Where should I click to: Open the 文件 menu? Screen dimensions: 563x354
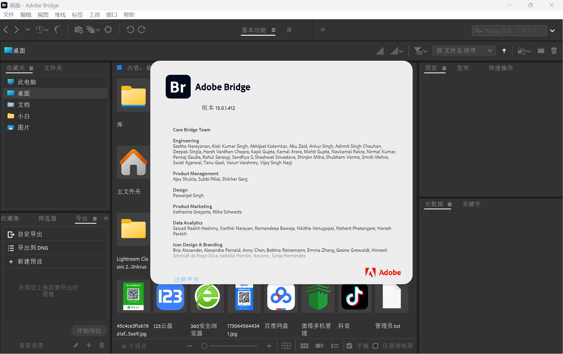tap(9, 15)
